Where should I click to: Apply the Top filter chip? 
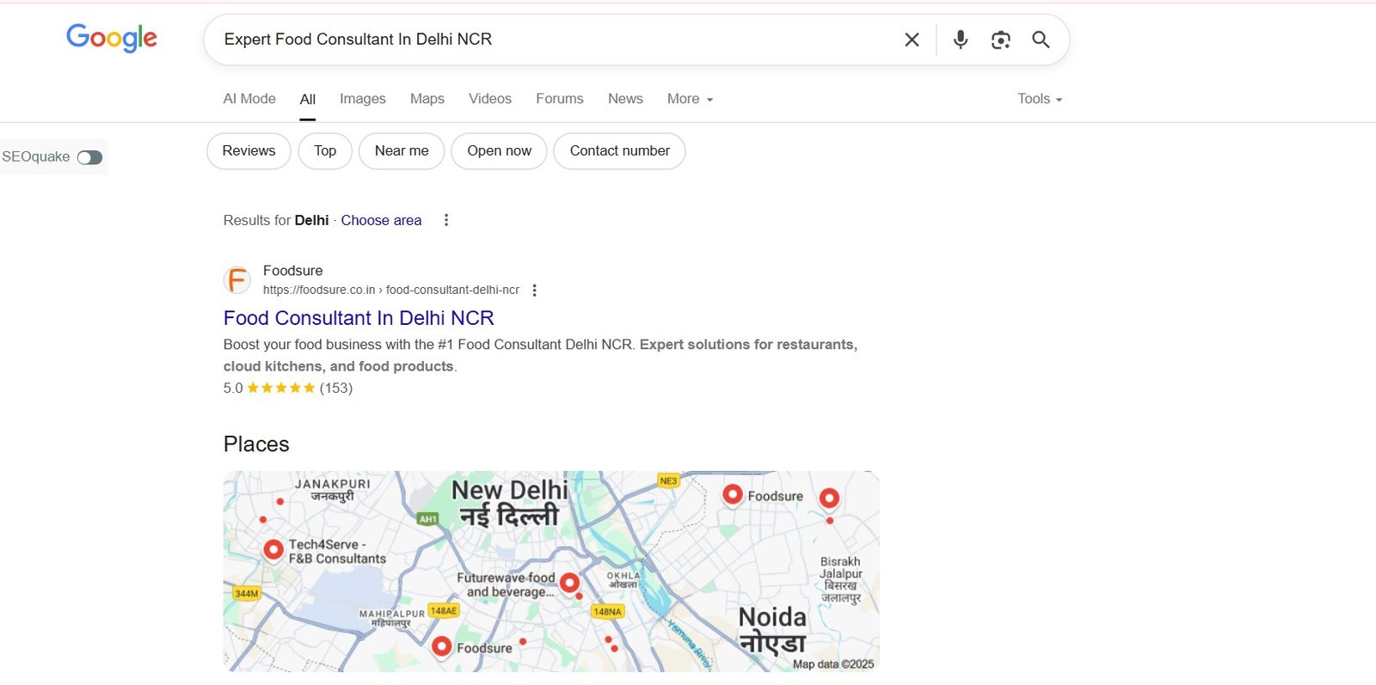[x=325, y=151]
